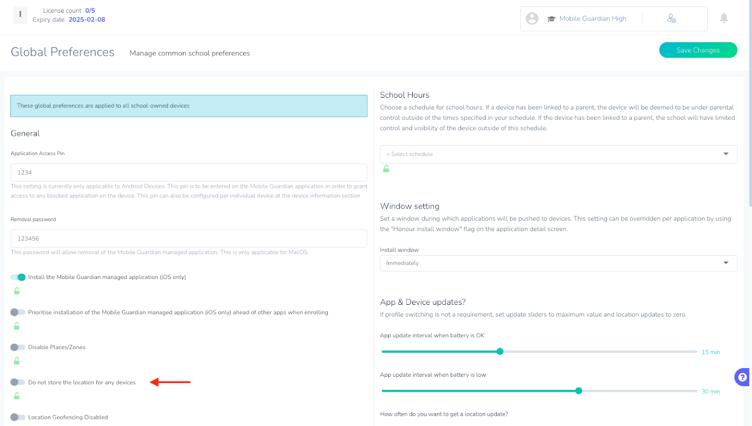Click the expiry date 2025-02-08
The image size is (752, 426).
87,20
